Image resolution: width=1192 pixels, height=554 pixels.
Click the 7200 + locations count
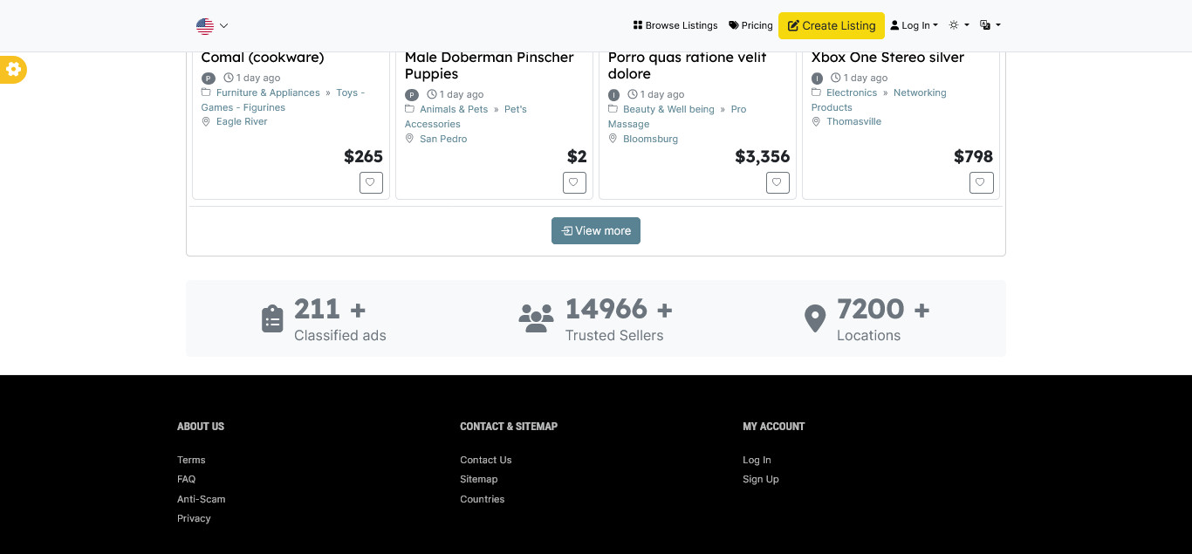tap(883, 309)
